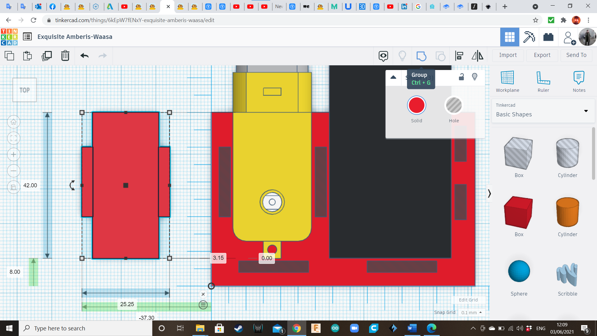Click the Export button
The width and height of the screenshot is (597, 336).
point(542,55)
